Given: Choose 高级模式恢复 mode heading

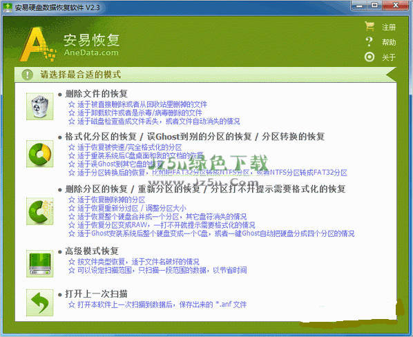Looking at the screenshot, I should tap(92, 251).
